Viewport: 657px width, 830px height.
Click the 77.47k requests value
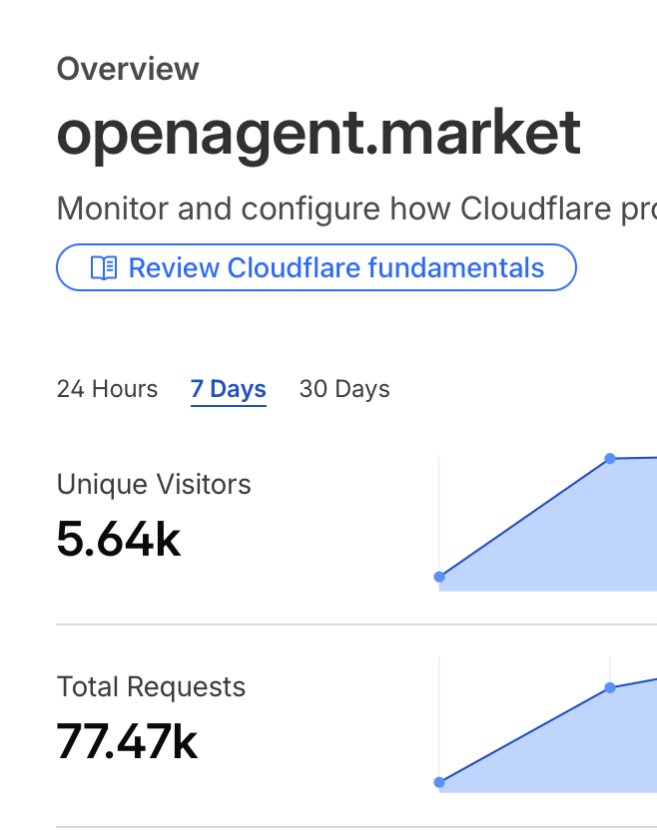127,742
